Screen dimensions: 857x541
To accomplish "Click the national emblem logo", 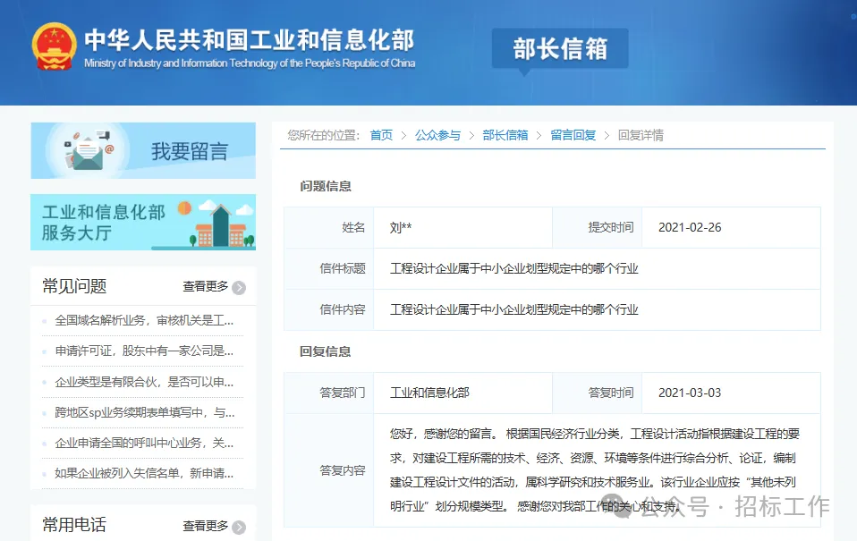I will pyautogui.click(x=54, y=47).
